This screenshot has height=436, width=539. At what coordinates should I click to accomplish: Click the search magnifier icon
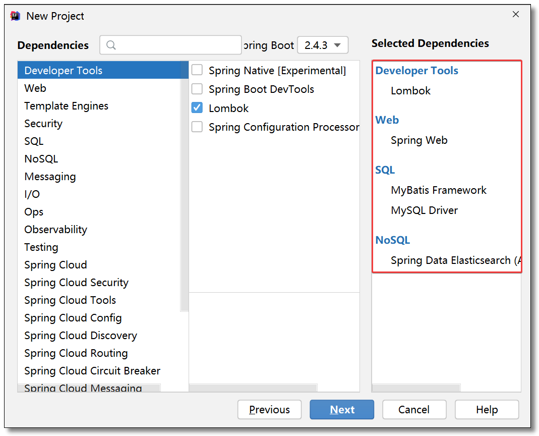(111, 45)
